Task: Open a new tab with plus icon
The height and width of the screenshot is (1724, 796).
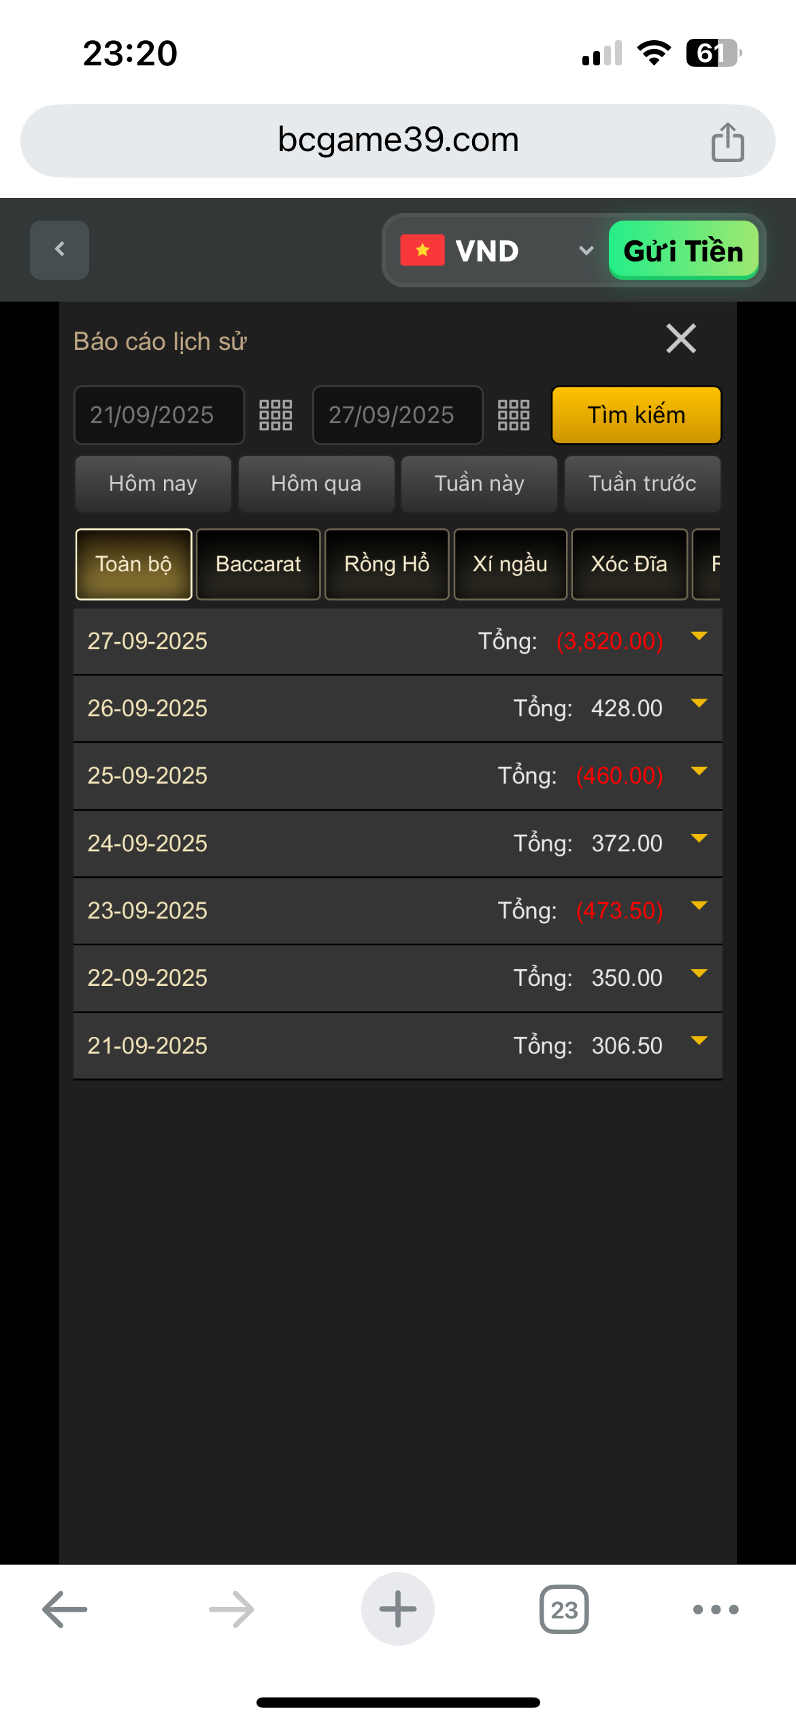Action: point(398,1609)
